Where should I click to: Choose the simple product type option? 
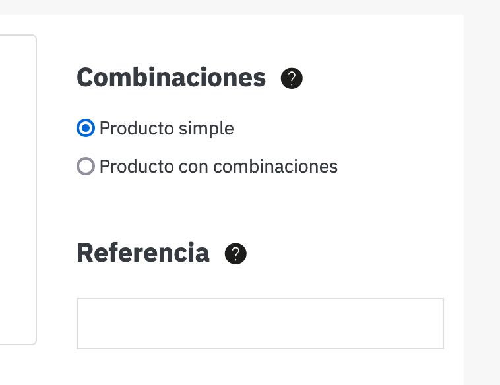pyautogui.click(x=86, y=128)
